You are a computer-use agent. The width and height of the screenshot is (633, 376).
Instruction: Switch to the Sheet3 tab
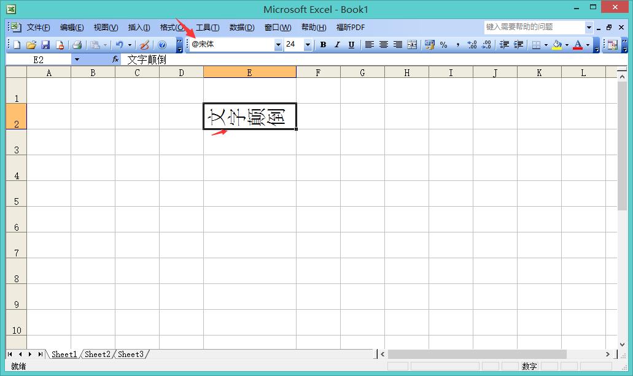coord(130,354)
